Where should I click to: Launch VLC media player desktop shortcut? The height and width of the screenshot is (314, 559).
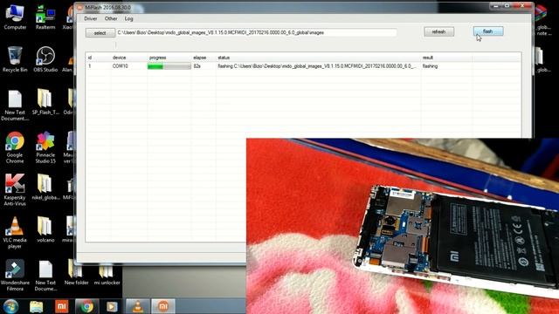(x=15, y=233)
